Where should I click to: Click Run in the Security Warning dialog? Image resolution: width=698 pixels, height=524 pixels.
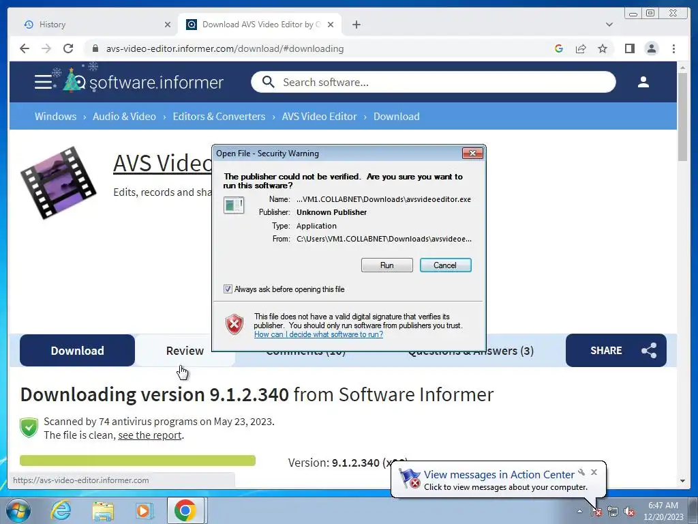pyautogui.click(x=387, y=265)
